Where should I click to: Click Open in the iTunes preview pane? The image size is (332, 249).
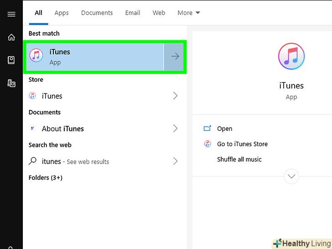(224, 129)
